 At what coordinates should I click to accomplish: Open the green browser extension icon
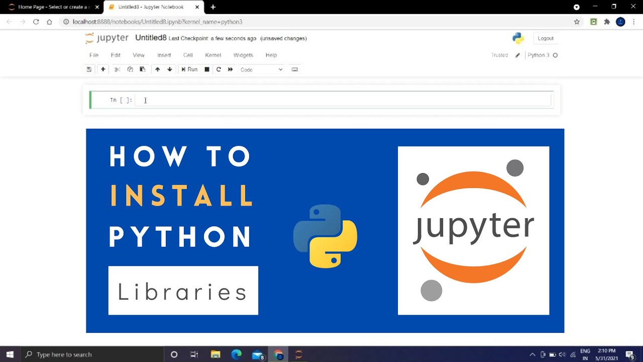point(593,22)
